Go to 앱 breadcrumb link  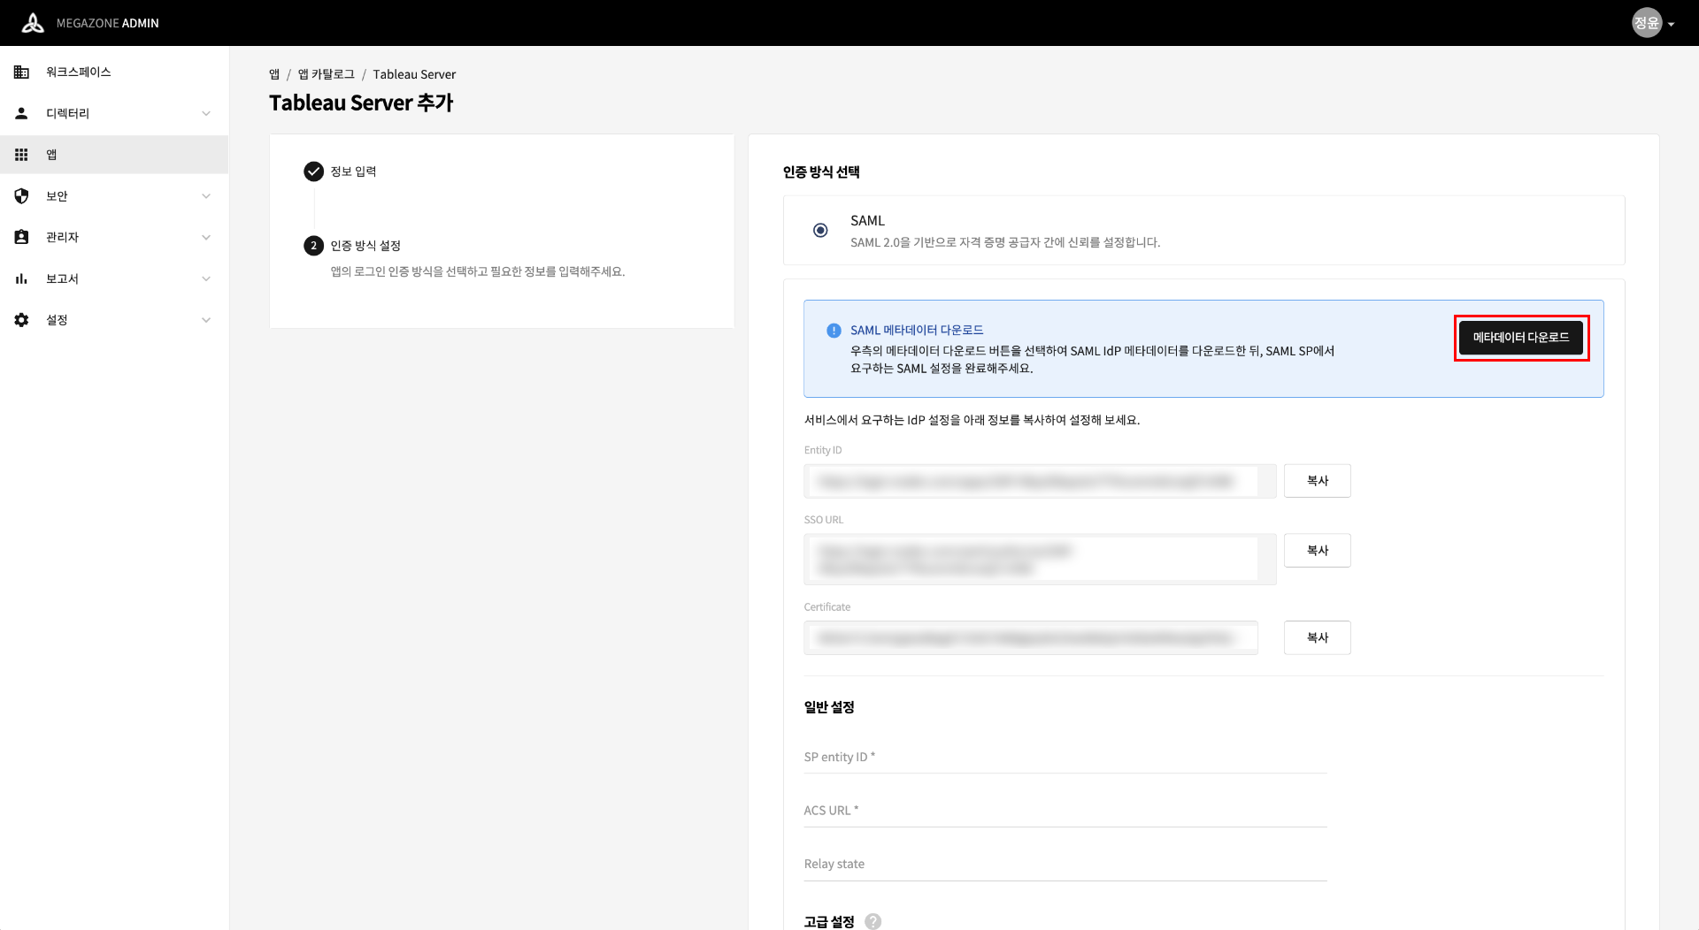point(274,74)
